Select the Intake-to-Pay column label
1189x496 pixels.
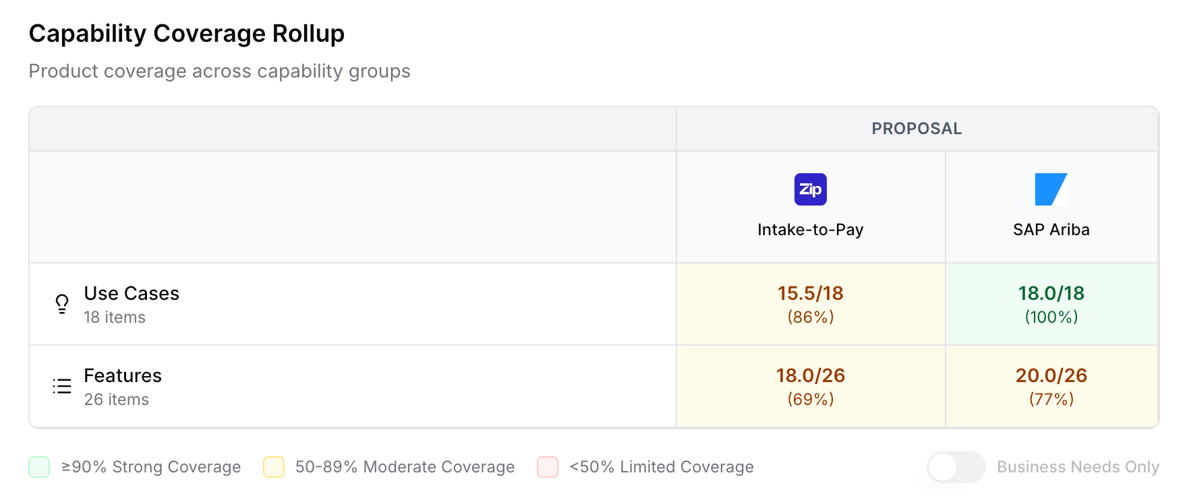click(x=810, y=230)
